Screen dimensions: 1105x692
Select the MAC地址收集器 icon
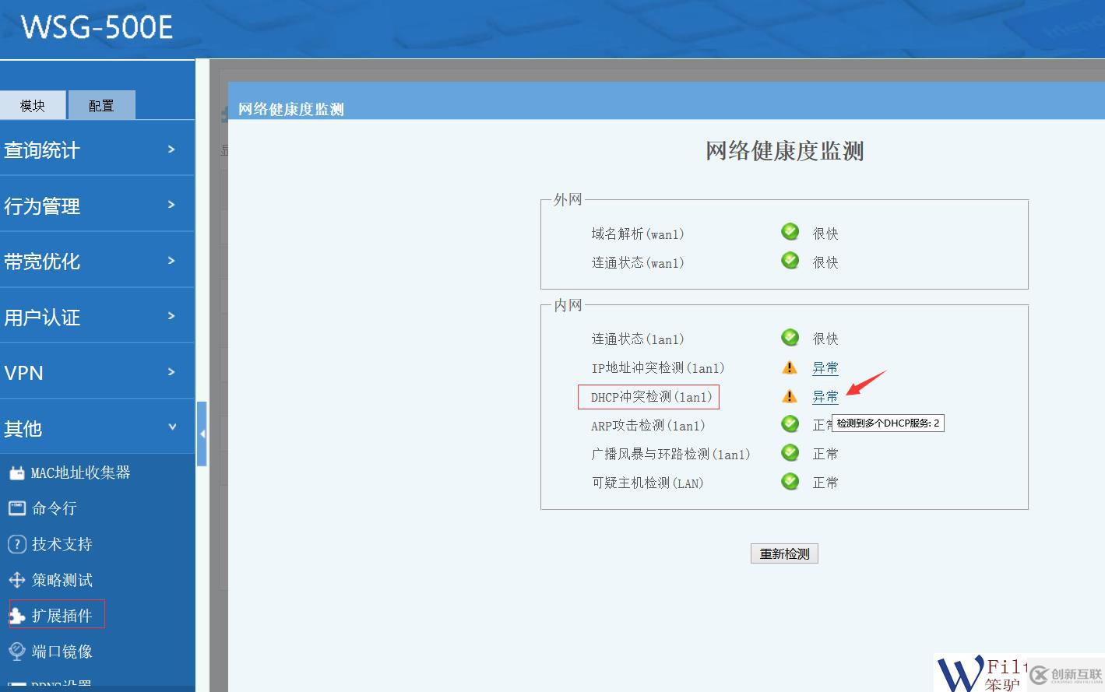click(x=16, y=472)
